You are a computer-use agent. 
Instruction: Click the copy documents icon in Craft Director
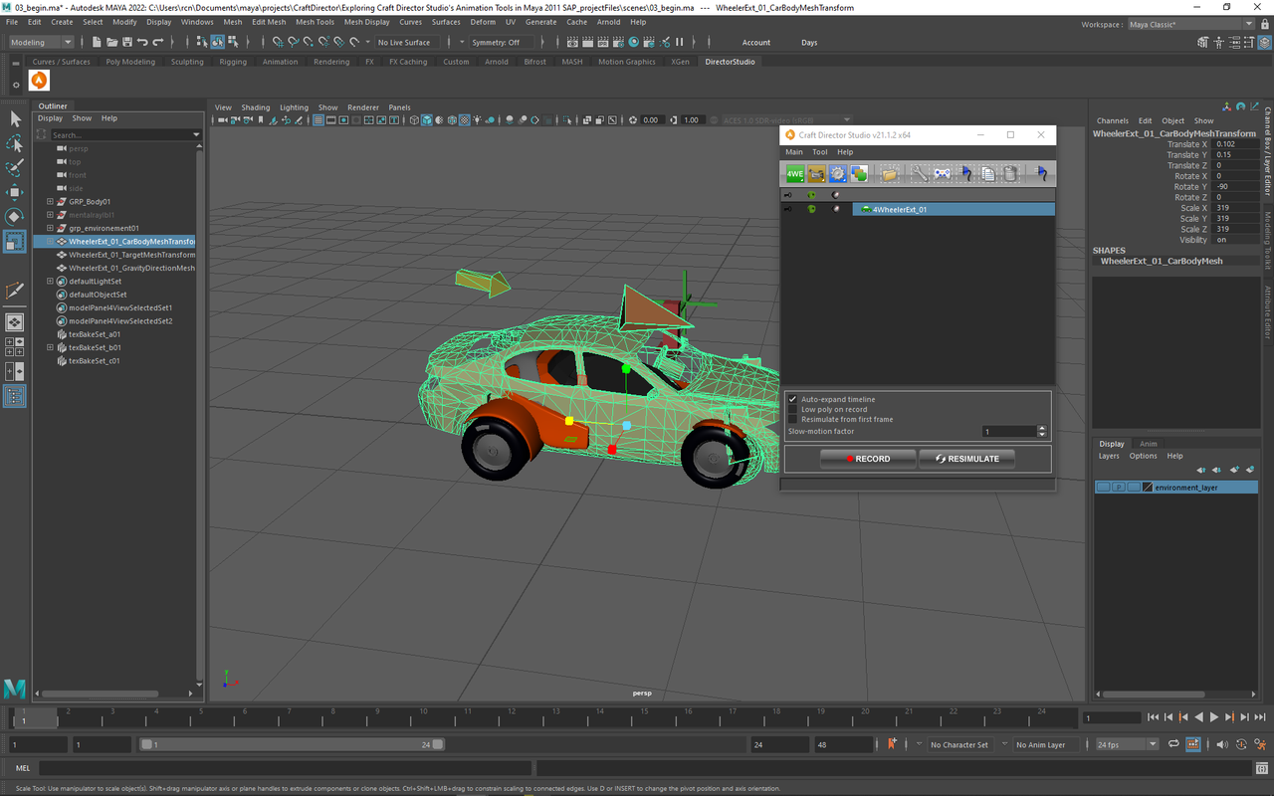(x=988, y=173)
